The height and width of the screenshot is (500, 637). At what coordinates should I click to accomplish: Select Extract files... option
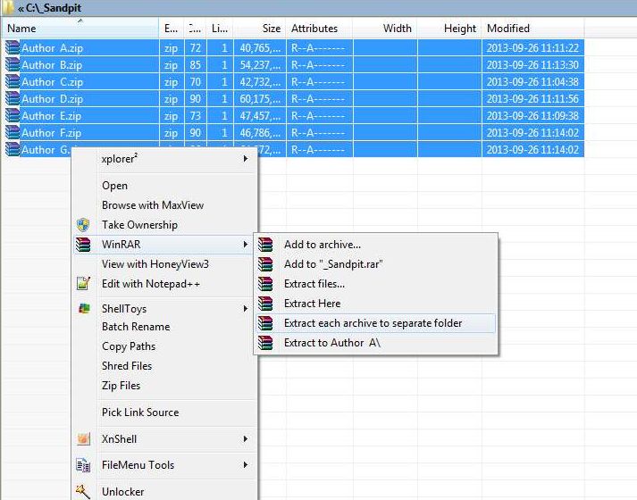pos(314,284)
